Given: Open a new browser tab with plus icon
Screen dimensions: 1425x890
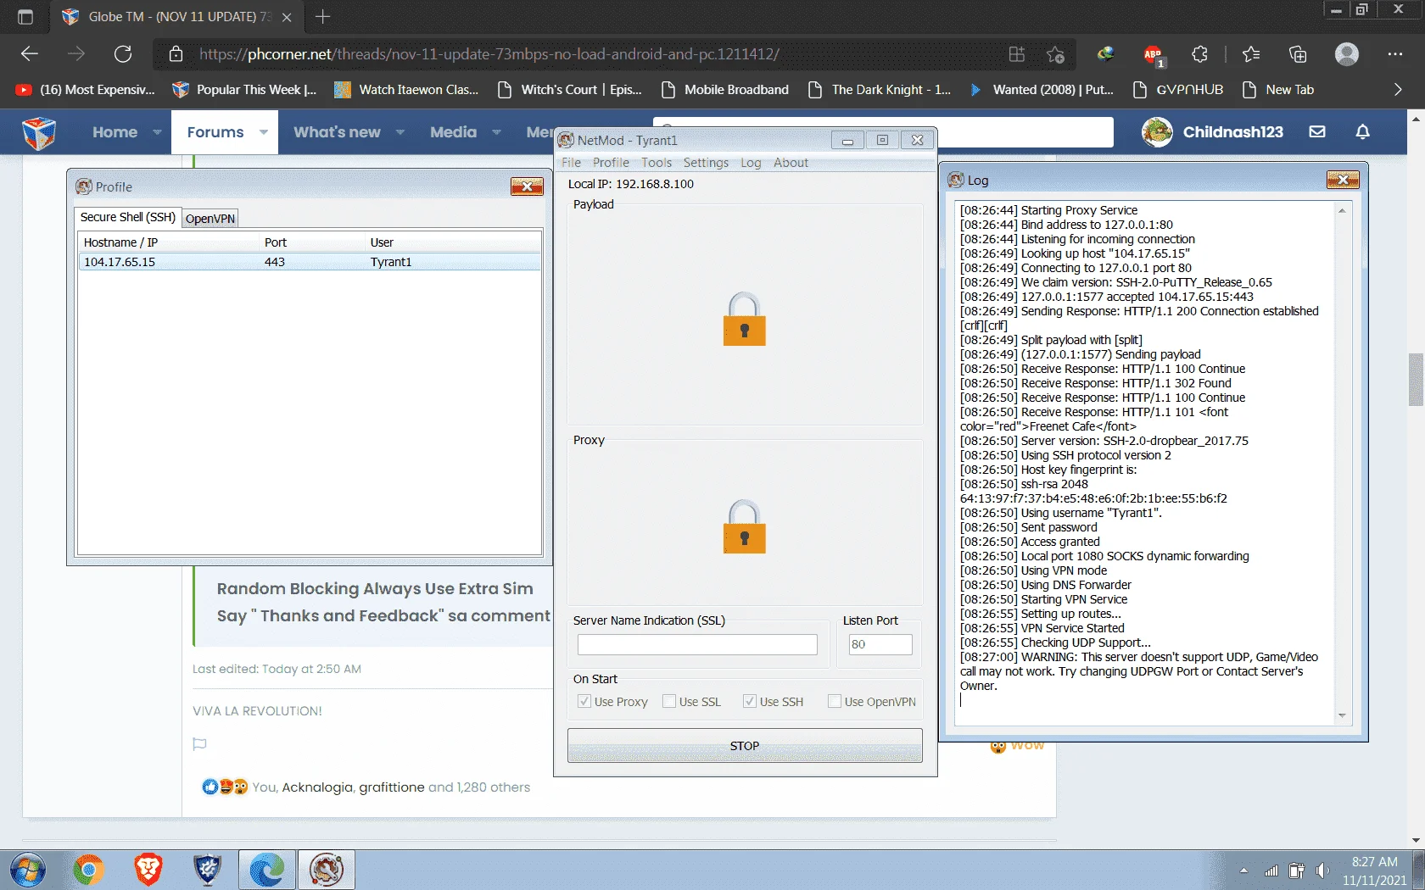Looking at the screenshot, I should coord(322,16).
